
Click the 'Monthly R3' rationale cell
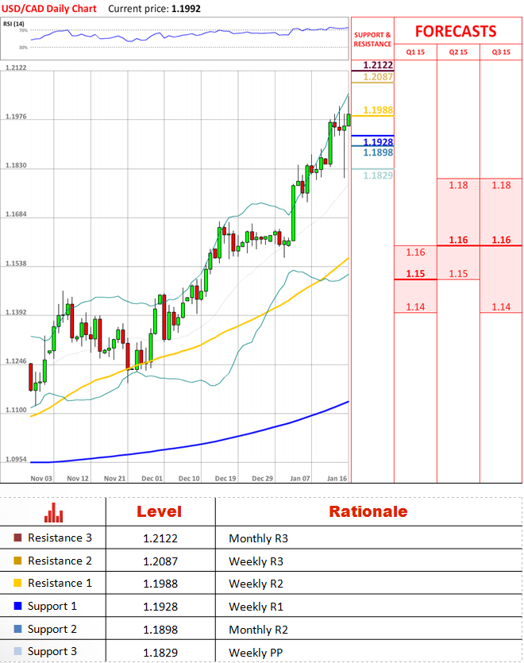coord(258,538)
